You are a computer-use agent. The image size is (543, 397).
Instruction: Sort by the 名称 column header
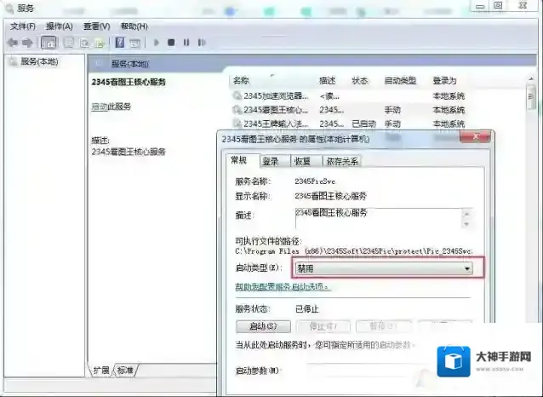(241, 81)
